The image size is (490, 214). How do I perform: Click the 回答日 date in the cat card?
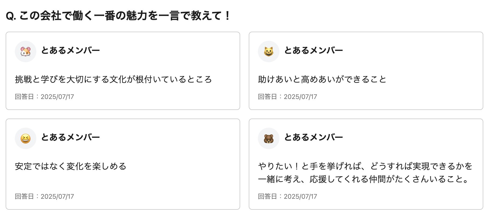287,97
